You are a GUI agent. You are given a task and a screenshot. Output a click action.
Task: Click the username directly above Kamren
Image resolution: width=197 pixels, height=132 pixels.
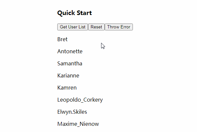(x=68, y=76)
